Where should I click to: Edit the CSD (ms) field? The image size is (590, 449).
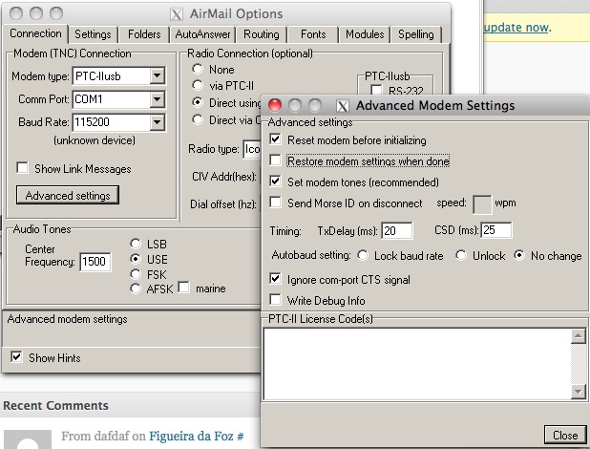(x=495, y=230)
